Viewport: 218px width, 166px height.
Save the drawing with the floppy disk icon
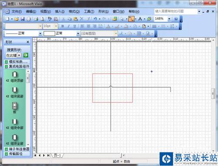click(x=23, y=19)
